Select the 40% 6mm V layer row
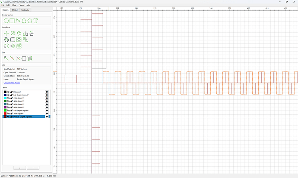The width and height of the screenshot is (298, 178). click(x=26, y=101)
